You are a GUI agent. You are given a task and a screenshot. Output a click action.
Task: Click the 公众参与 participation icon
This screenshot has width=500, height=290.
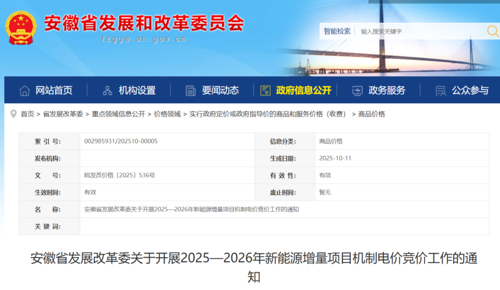tap(440, 90)
